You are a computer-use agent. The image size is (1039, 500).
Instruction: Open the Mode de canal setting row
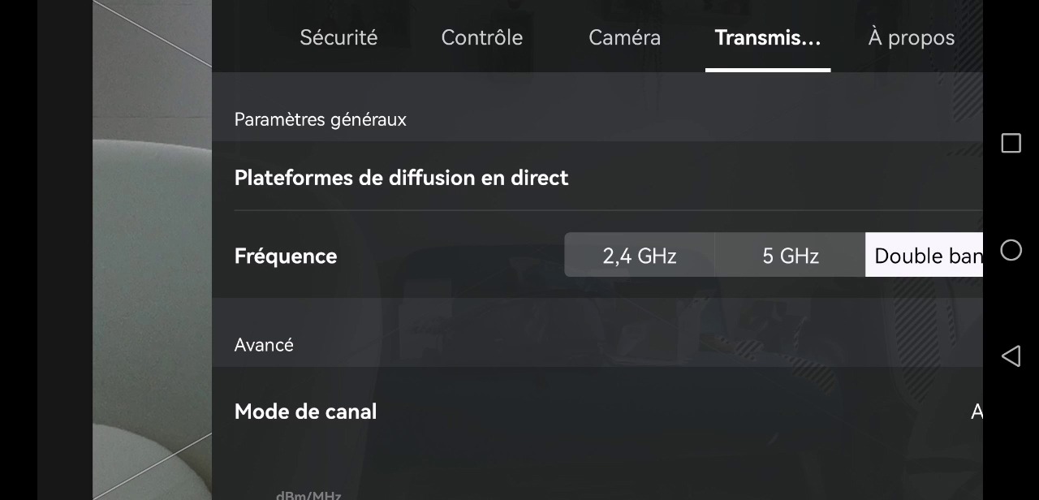[x=597, y=412]
